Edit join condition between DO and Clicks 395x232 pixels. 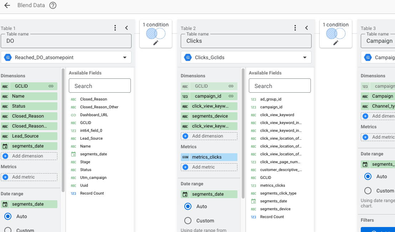[156, 43]
